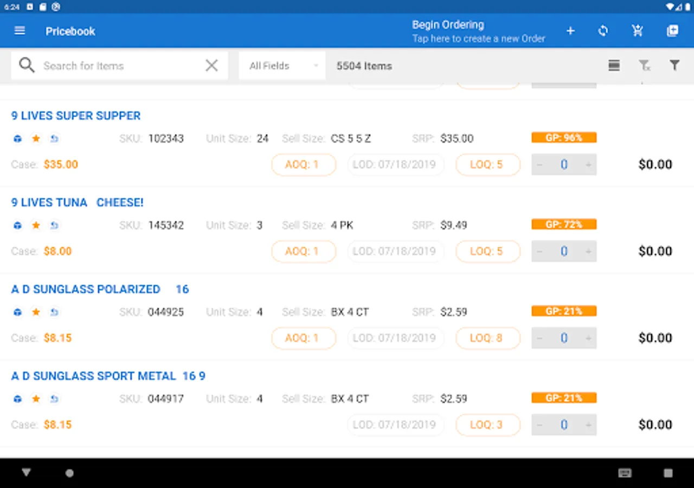The width and height of the screenshot is (694, 488).
Task: Tap the Android recent apps square button
Action: click(668, 473)
